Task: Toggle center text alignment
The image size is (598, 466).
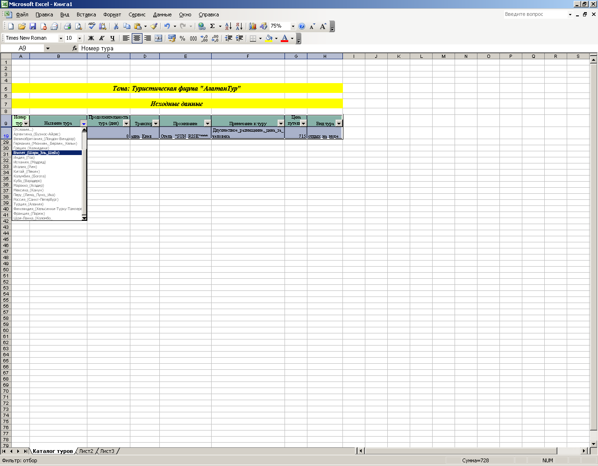Action: pyautogui.click(x=137, y=38)
